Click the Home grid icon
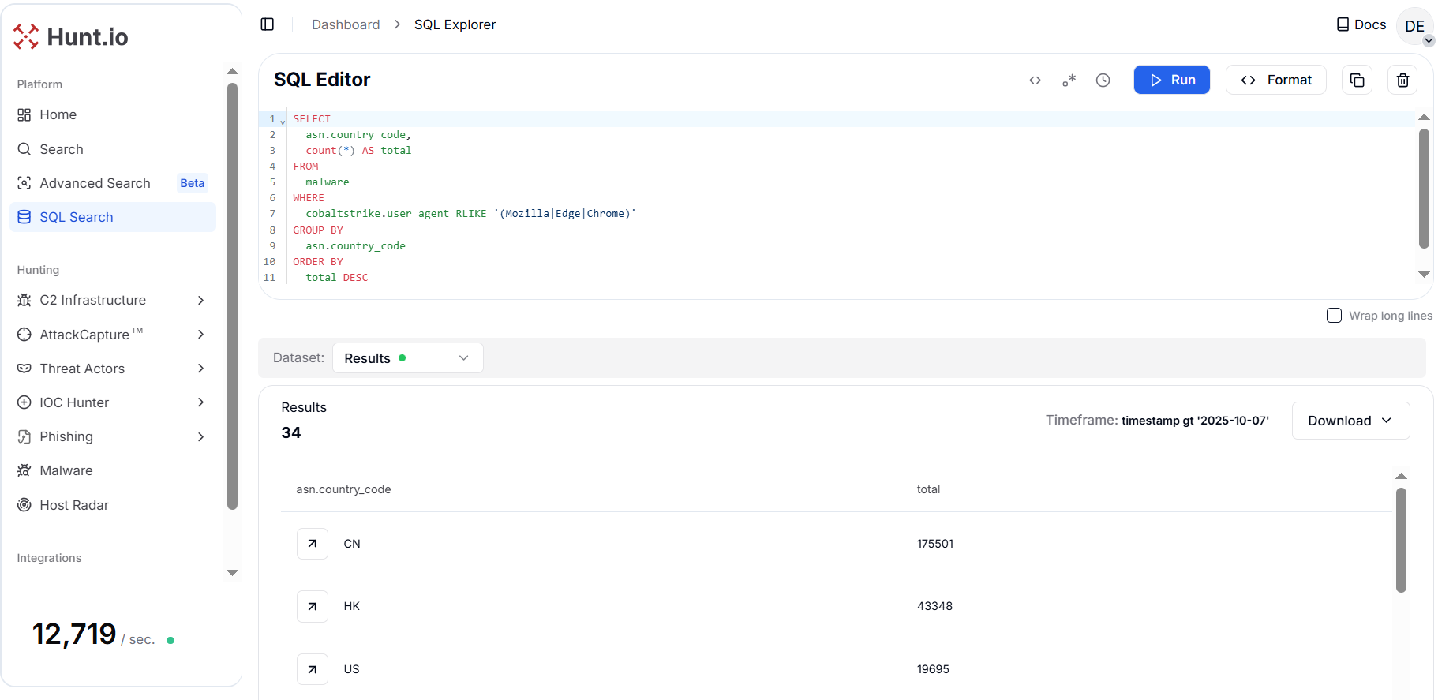 [24, 114]
